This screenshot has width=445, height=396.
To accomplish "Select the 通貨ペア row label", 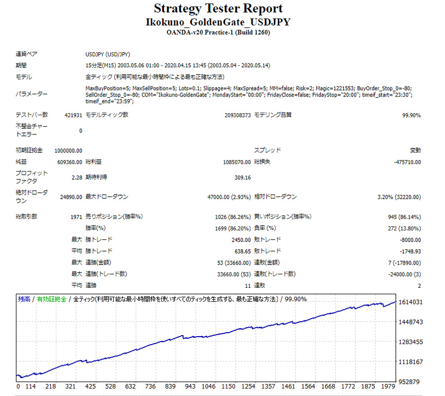I will 26,54.
